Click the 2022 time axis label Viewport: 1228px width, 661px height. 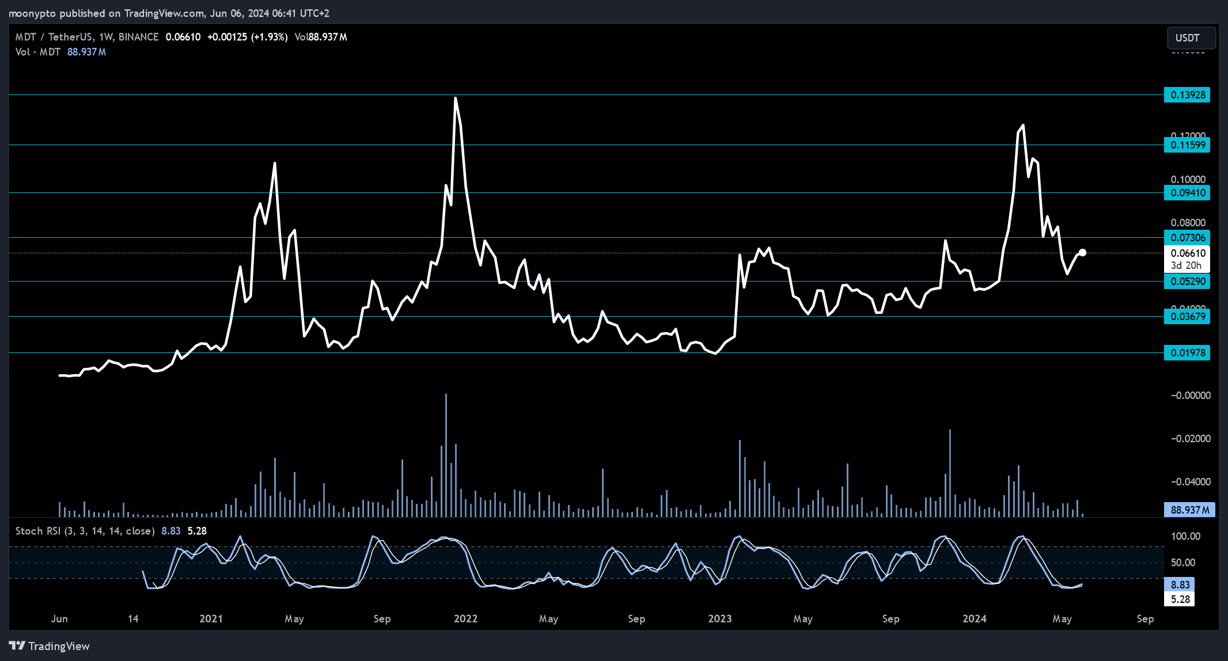click(x=465, y=619)
